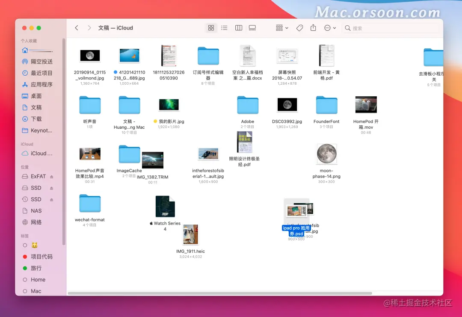The image size is (462, 317).
Task: Select FounderFont folder
Action: (x=326, y=105)
